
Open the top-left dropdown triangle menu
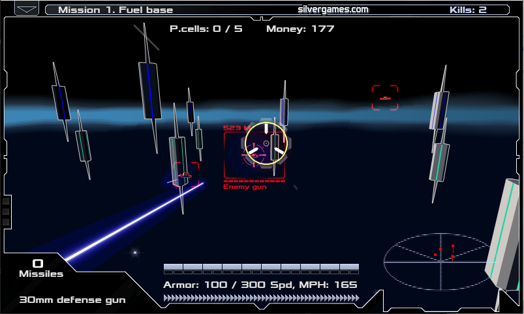click(x=27, y=8)
